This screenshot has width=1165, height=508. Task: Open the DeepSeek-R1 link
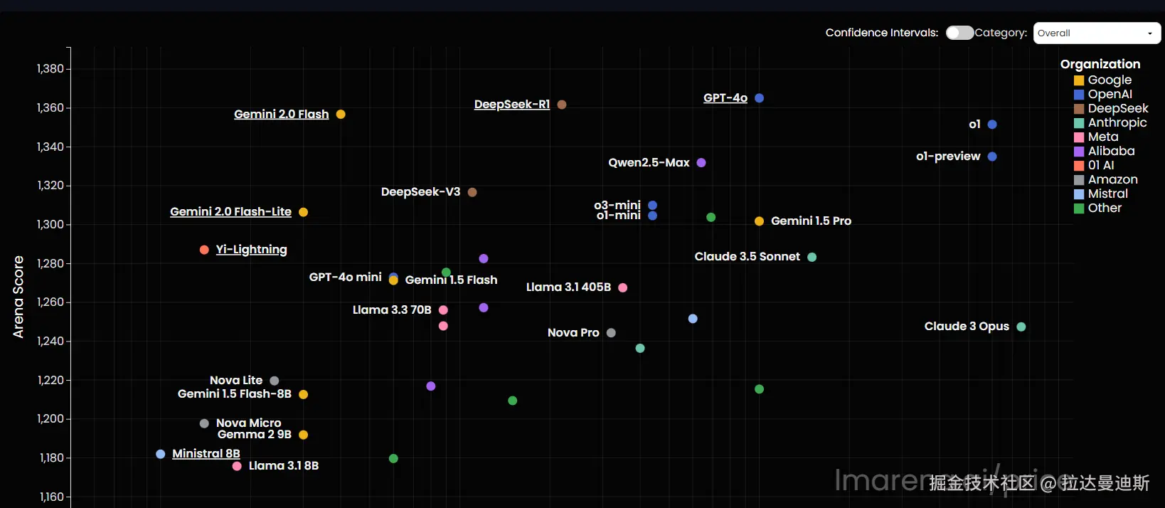(x=512, y=104)
